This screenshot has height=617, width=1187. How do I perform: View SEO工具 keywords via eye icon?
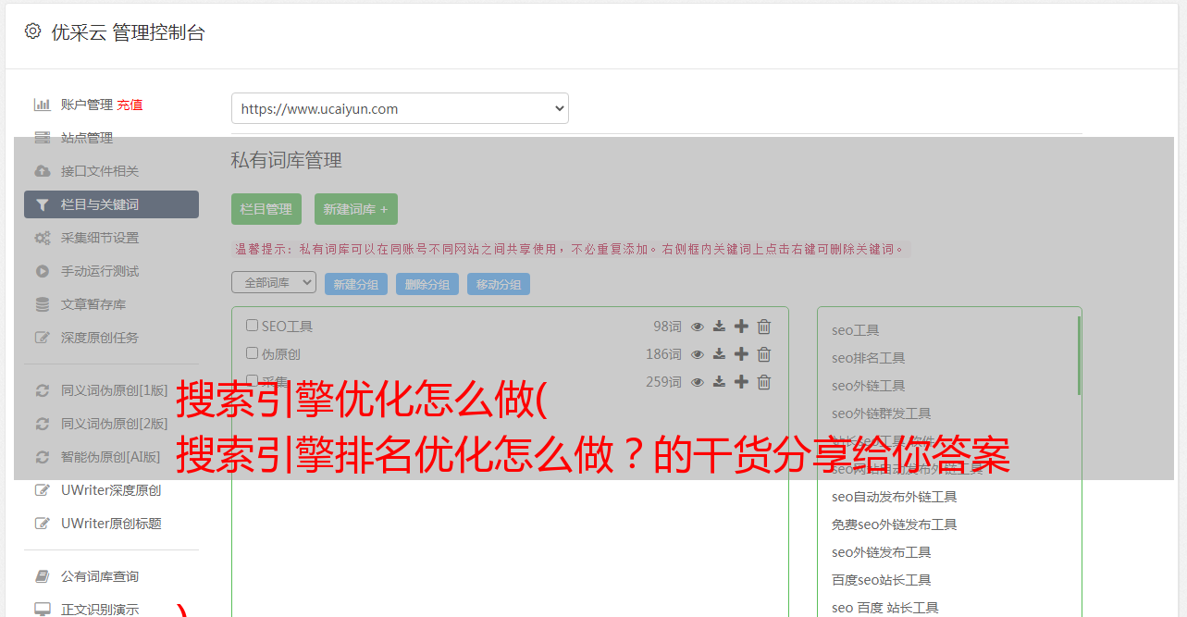[x=698, y=327]
